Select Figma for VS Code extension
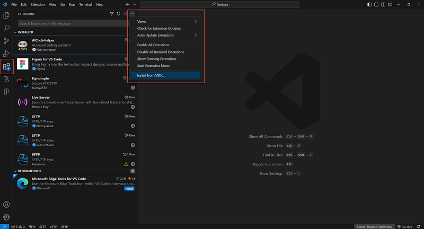The width and height of the screenshot is (424, 229). click(71, 64)
